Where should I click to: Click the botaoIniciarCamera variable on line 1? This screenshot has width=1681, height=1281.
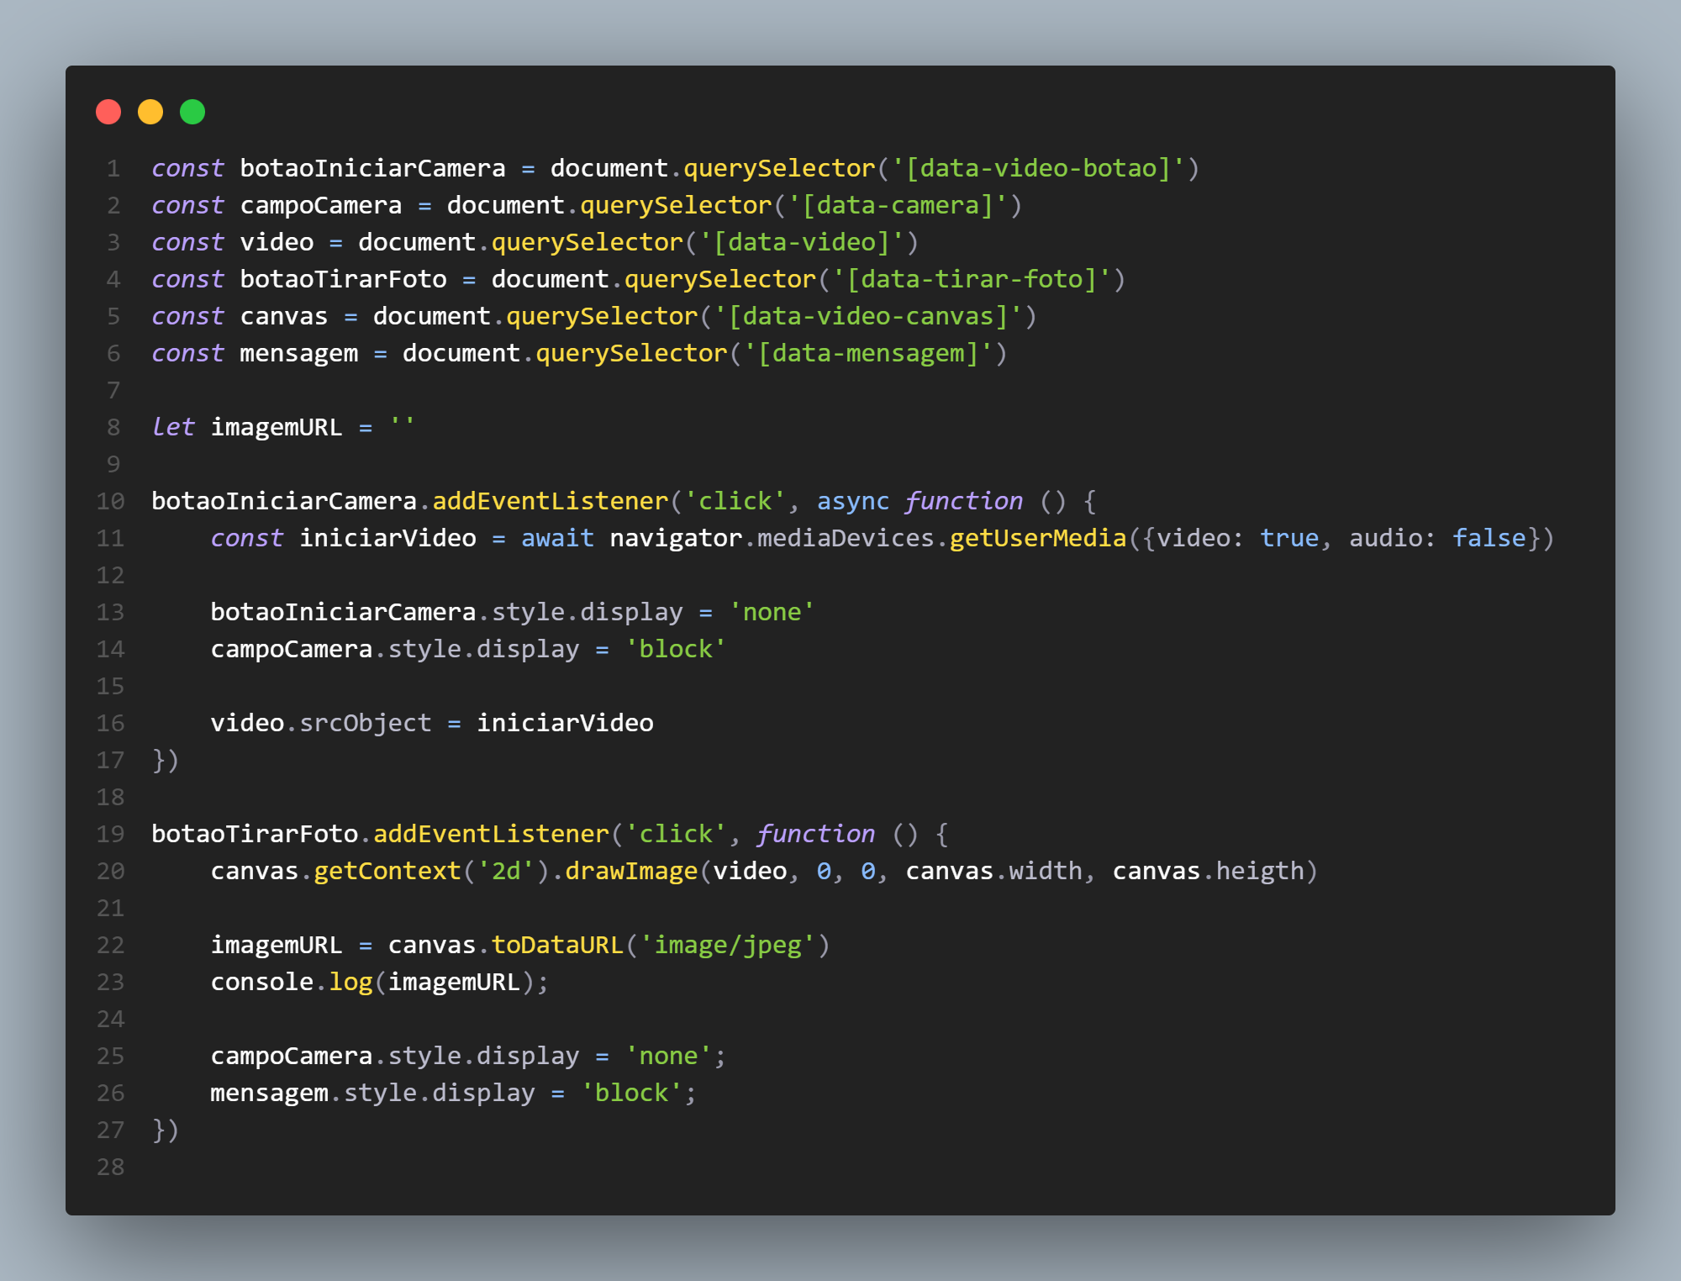[x=373, y=168]
